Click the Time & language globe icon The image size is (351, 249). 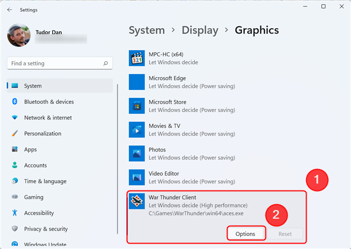[15, 181]
